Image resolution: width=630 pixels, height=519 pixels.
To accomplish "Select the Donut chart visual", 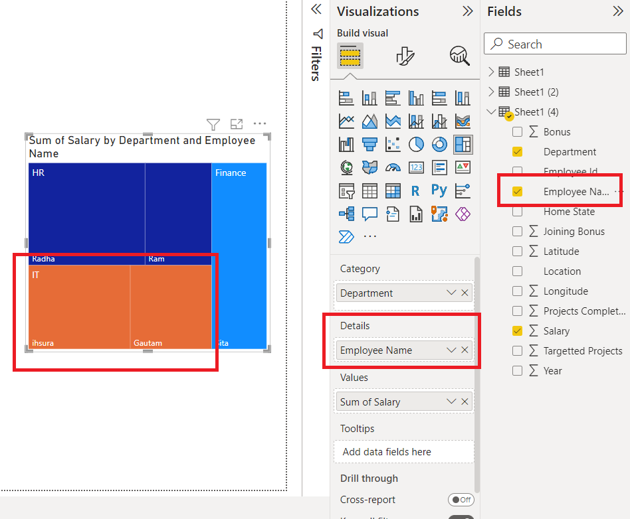I will 439,145.
